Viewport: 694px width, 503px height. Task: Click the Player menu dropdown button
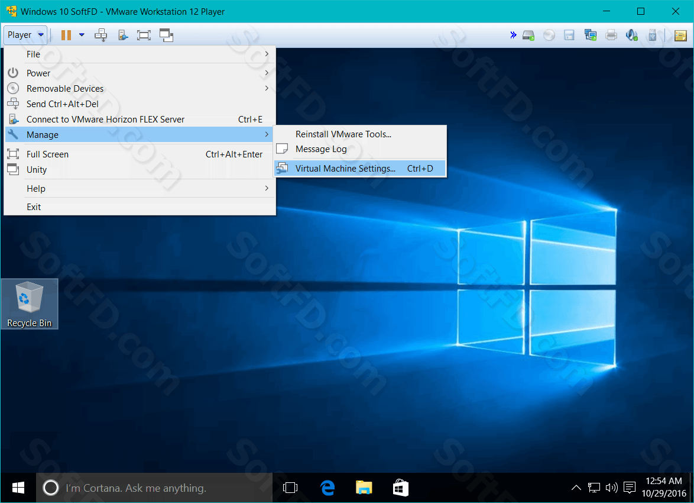tap(25, 35)
